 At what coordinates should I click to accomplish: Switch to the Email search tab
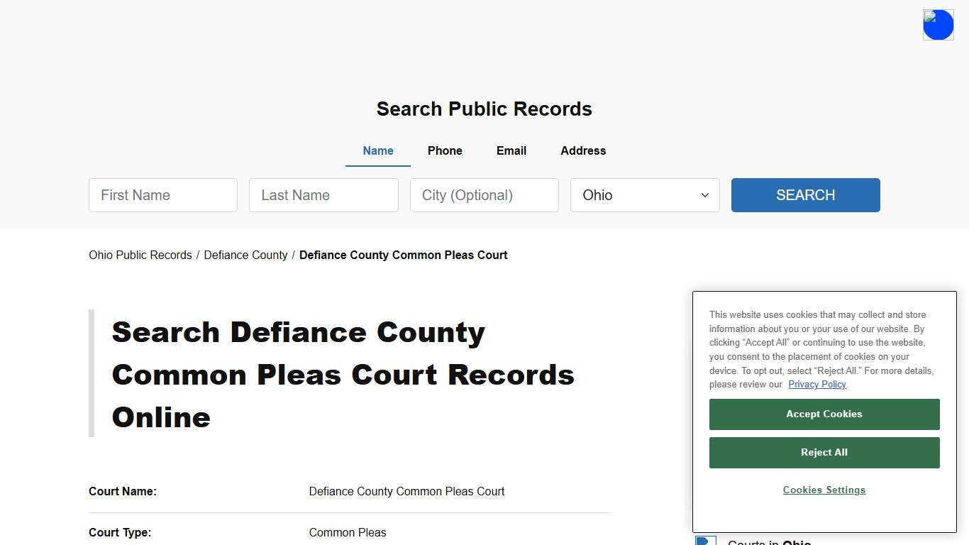[x=511, y=150]
